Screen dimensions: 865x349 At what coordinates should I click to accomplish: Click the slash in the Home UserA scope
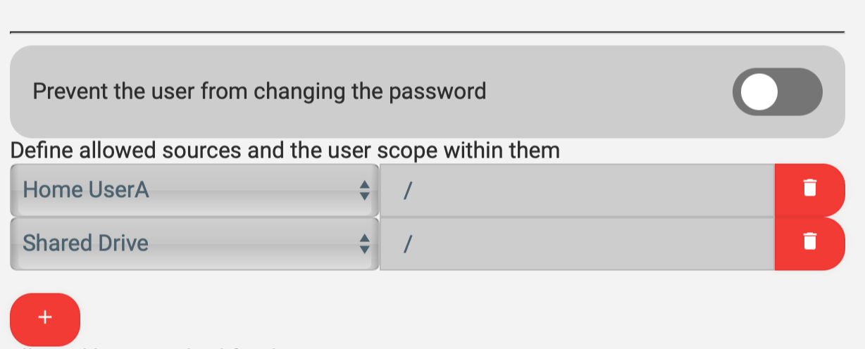click(x=407, y=190)
